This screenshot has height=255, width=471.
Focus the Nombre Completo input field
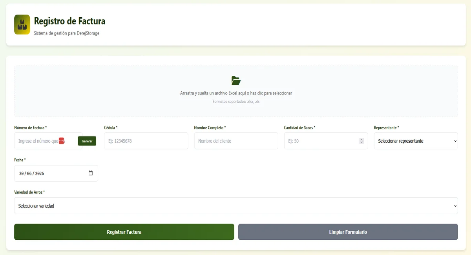(x=236, y=141)
